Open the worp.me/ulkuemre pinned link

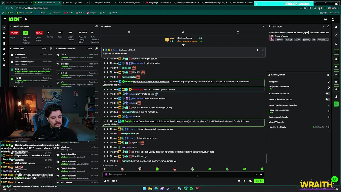[x=115, y=54]
